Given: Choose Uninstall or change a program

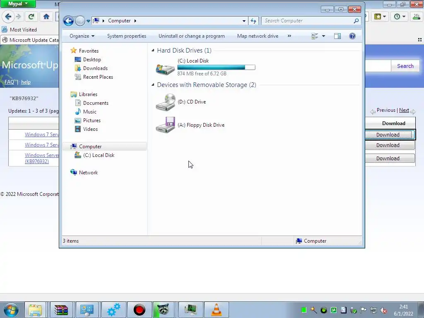Looking at the screenshot, I should coord(191,36).
